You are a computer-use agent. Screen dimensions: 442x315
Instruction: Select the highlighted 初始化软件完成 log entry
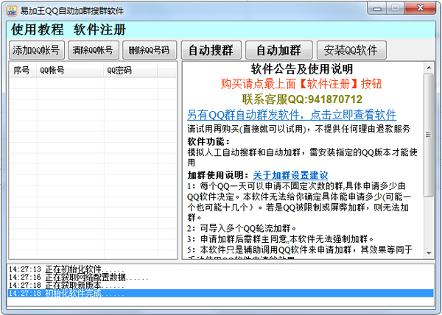click(74, 294)
